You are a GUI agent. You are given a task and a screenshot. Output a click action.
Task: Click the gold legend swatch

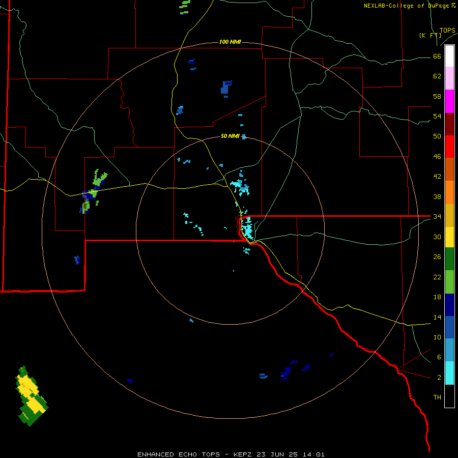tap(449, 215)
